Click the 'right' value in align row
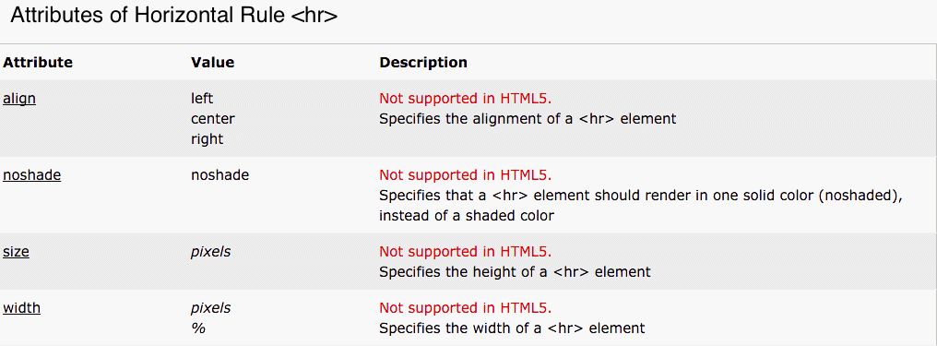 pyautogui.click(x=207, y=139)
